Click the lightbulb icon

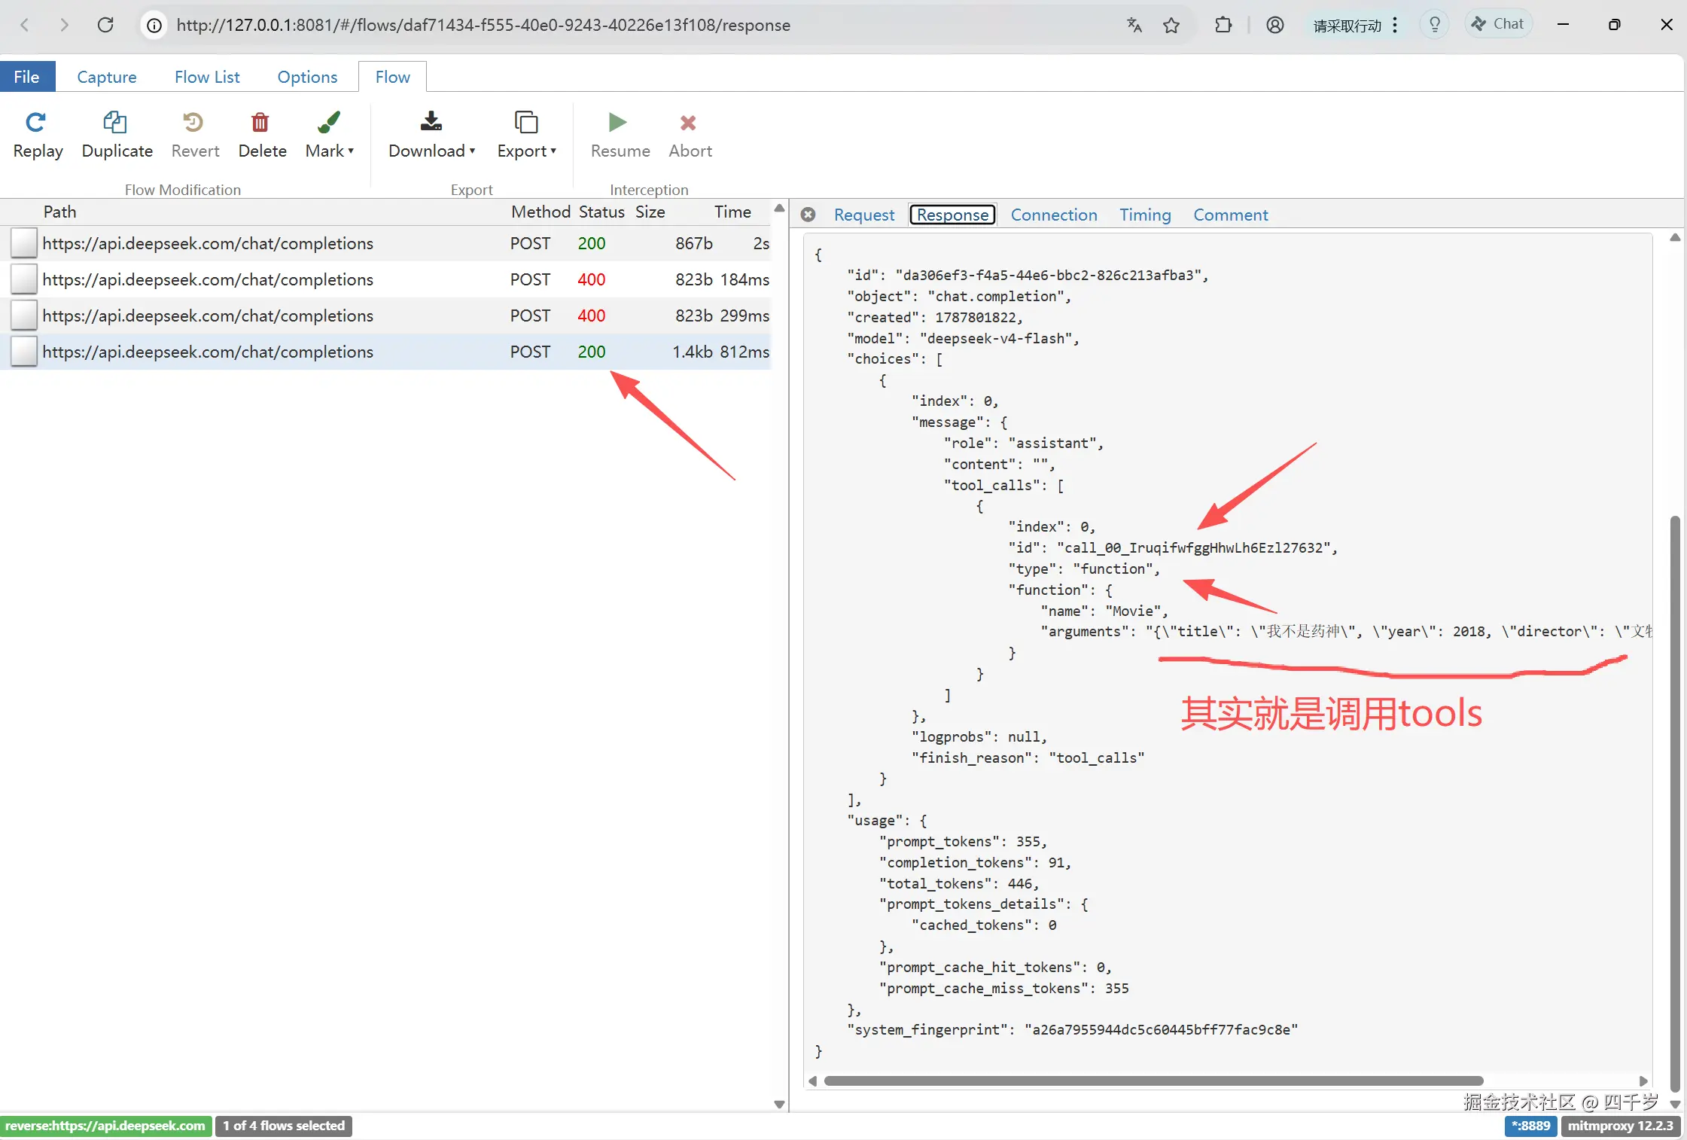click(1435, 25)
